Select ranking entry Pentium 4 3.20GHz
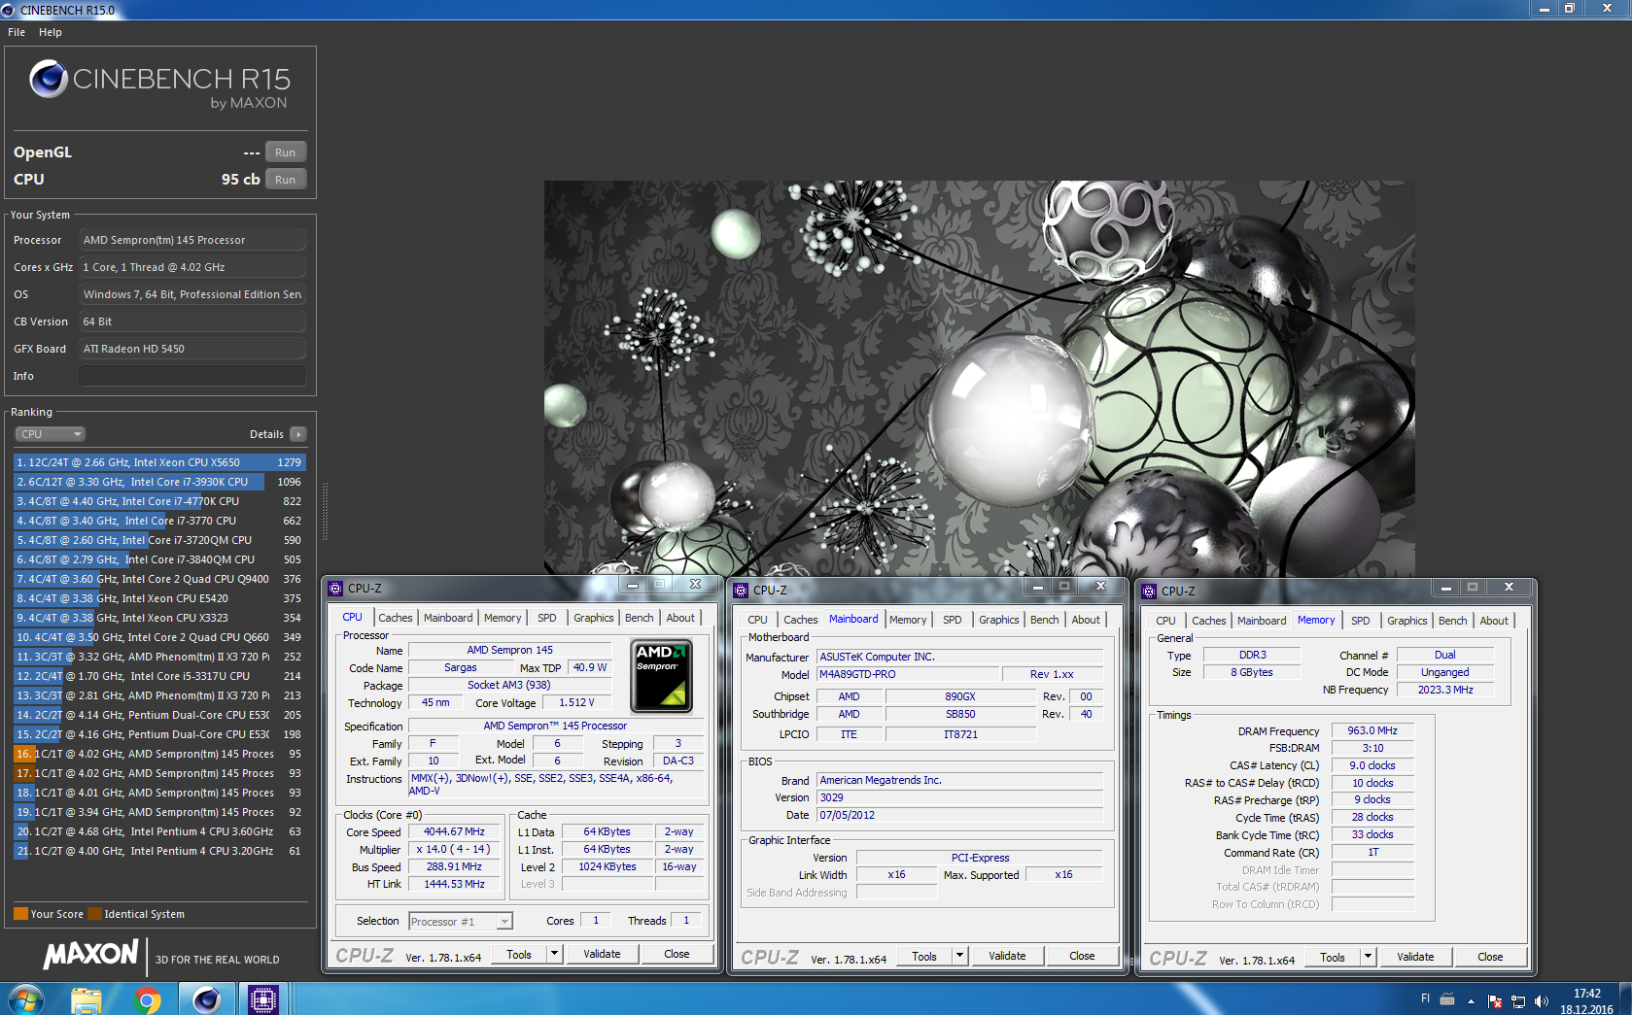 [159, 851]
